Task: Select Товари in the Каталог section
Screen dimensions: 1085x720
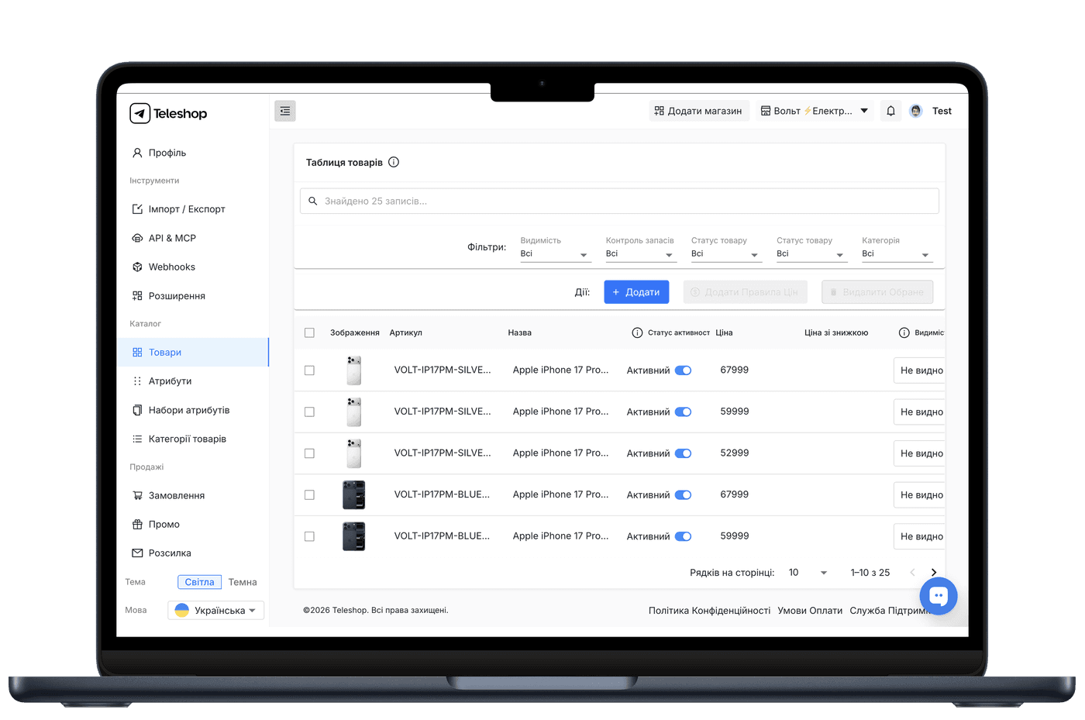Action: [192, 352]
